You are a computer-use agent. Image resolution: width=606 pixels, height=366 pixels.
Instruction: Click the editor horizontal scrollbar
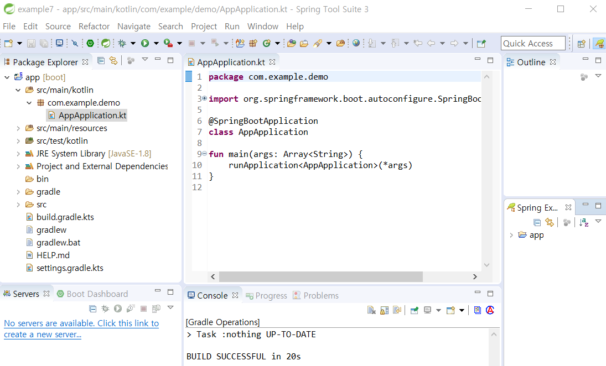click(321, 276)
